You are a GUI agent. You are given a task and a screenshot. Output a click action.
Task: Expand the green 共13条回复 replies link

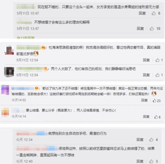pos(26,37)
